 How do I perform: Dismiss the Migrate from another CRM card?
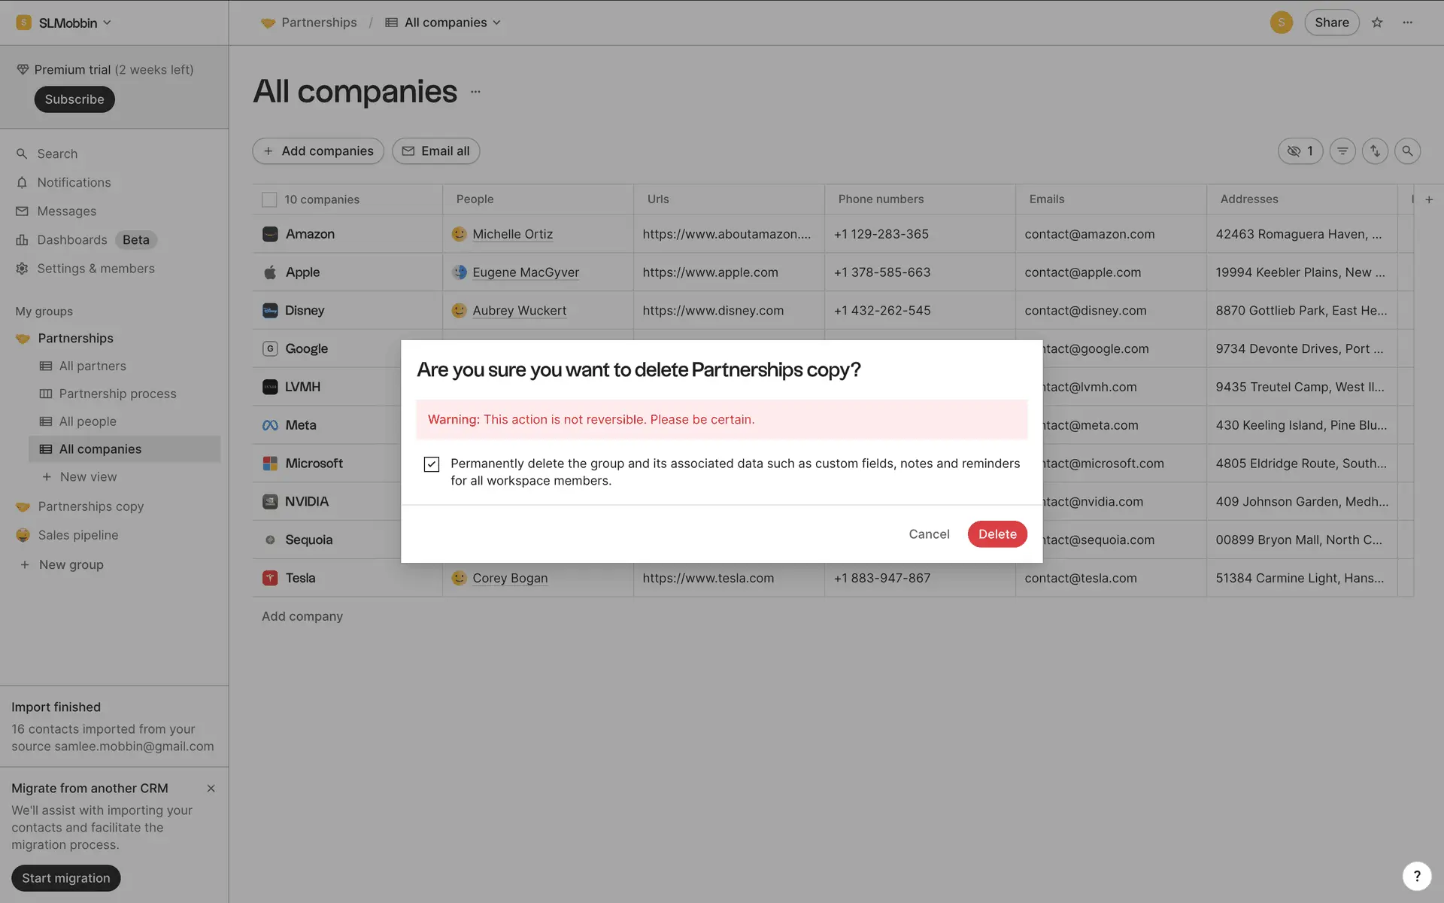point(211,789)
